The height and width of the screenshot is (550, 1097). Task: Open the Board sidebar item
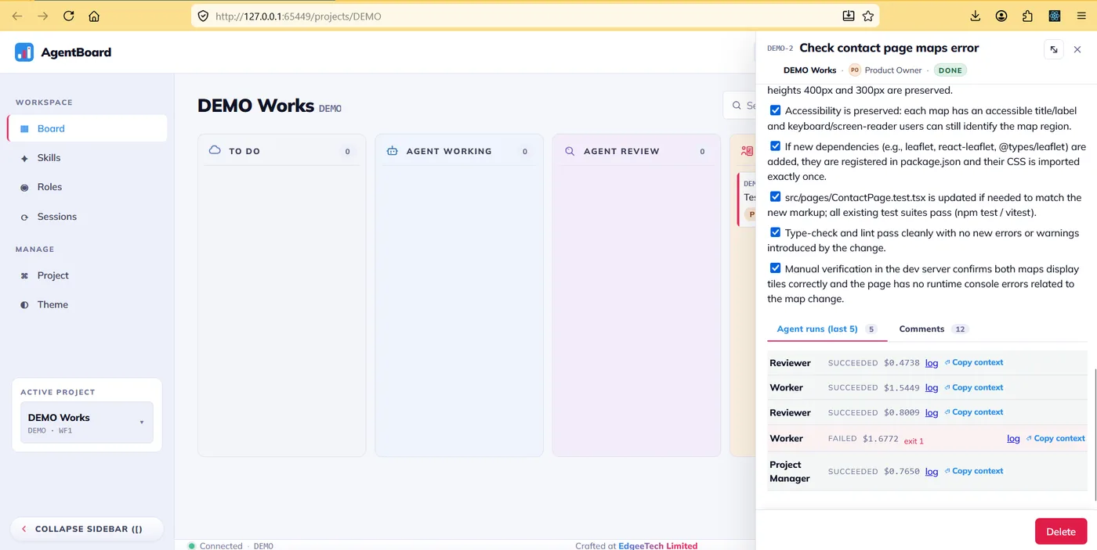tap(87, 128)
